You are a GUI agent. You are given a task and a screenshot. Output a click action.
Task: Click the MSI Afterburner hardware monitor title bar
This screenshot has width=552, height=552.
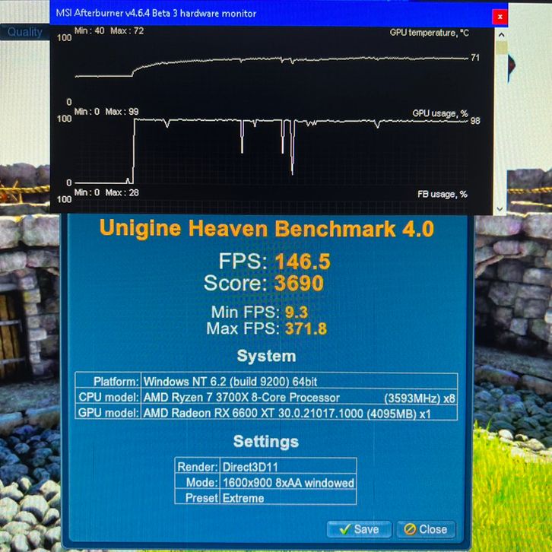coord(228,14)
